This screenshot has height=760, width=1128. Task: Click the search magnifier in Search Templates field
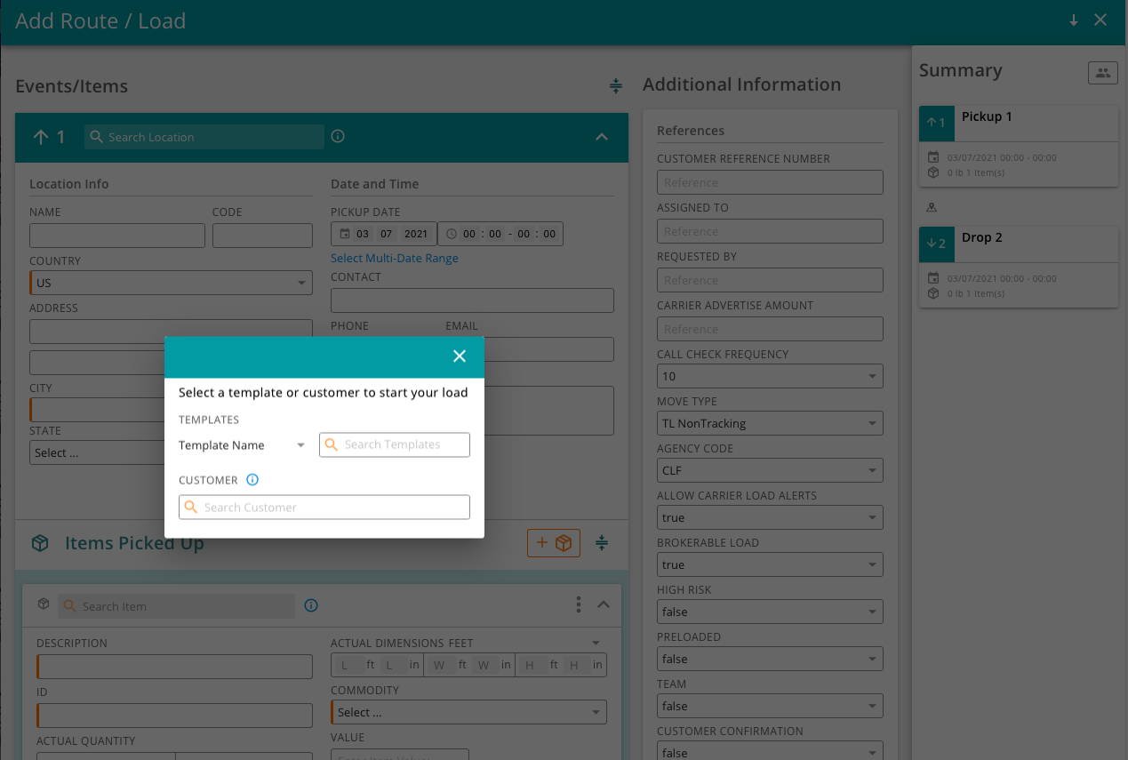[330, 444]
